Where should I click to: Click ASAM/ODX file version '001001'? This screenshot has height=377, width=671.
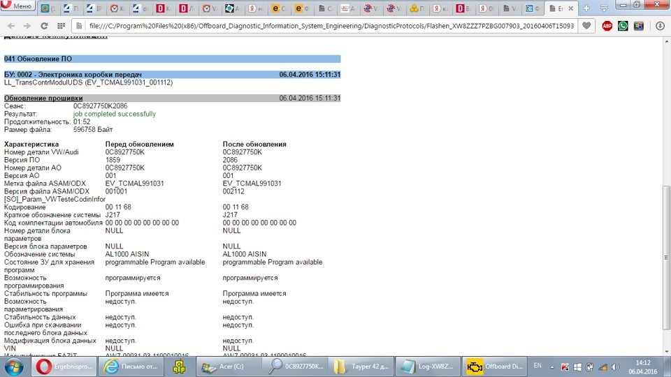pos(116,191)
